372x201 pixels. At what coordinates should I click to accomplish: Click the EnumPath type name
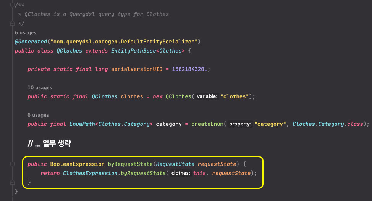click(x=82, y=124)
